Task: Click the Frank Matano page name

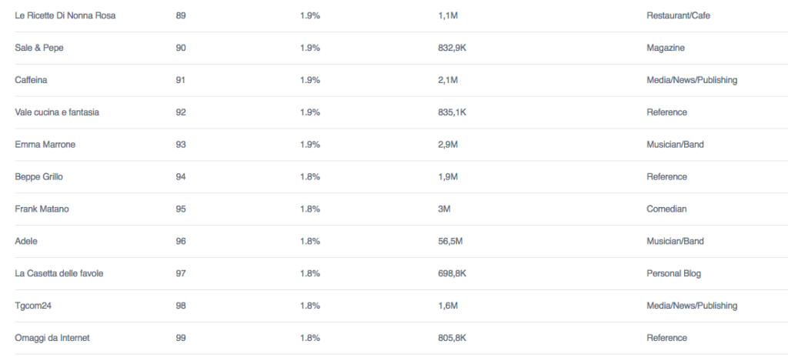Action: [x=42, y=209]
